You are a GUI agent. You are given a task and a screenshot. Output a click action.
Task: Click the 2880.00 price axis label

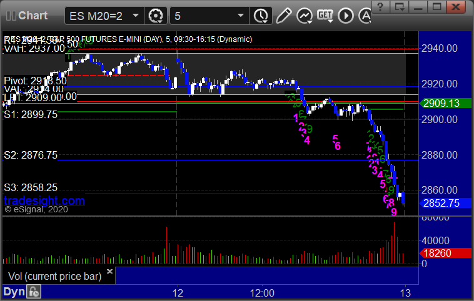(x=440, y=155)
